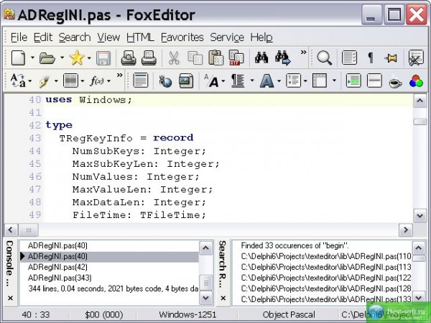Expand the table layout dropdown arrow
431x323 pixels.
(x=334, y=81)
